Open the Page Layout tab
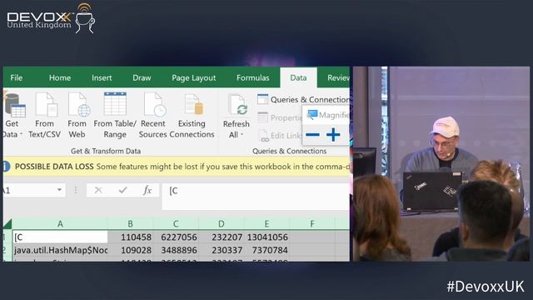 coord(194,78)
